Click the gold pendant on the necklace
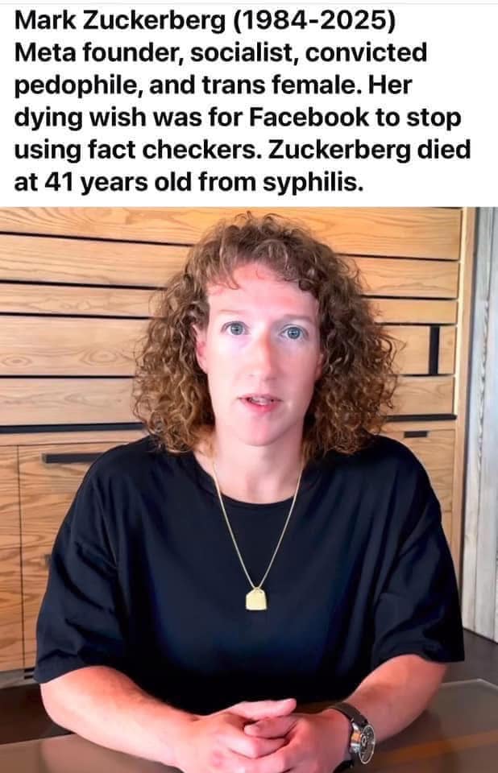 point(256,598)
